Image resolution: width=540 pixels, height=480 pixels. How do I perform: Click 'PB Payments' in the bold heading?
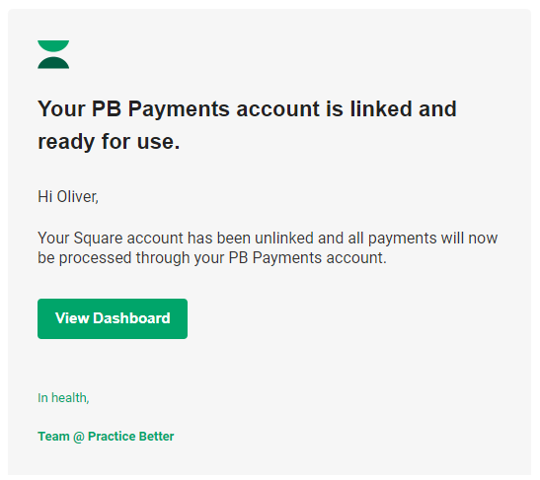(x=161, y=109)
